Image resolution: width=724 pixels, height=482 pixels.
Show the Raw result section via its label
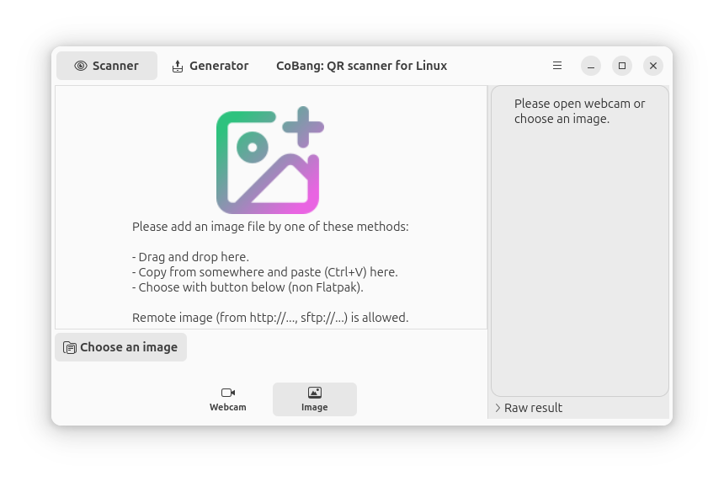[x=533, y=408]
